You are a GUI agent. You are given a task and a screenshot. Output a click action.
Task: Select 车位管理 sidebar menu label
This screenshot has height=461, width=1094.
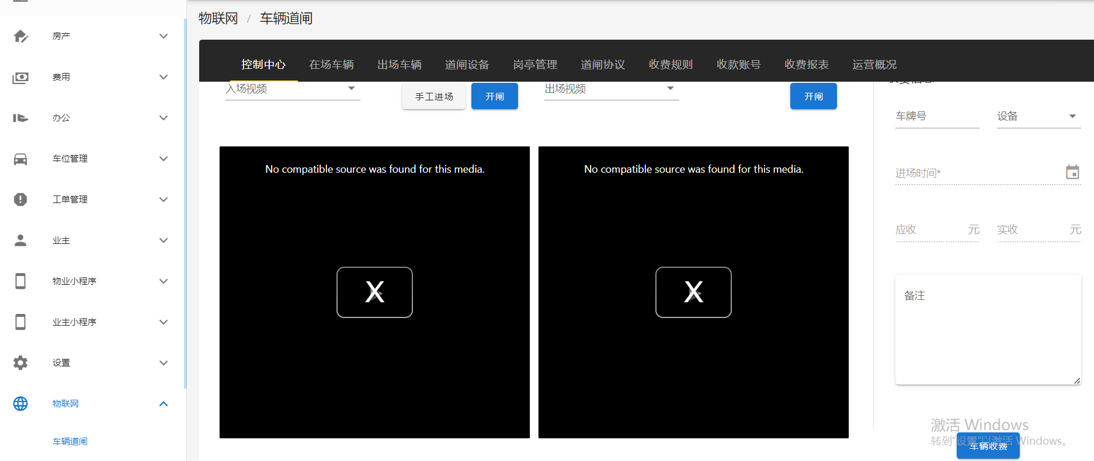tap(70, 159)
